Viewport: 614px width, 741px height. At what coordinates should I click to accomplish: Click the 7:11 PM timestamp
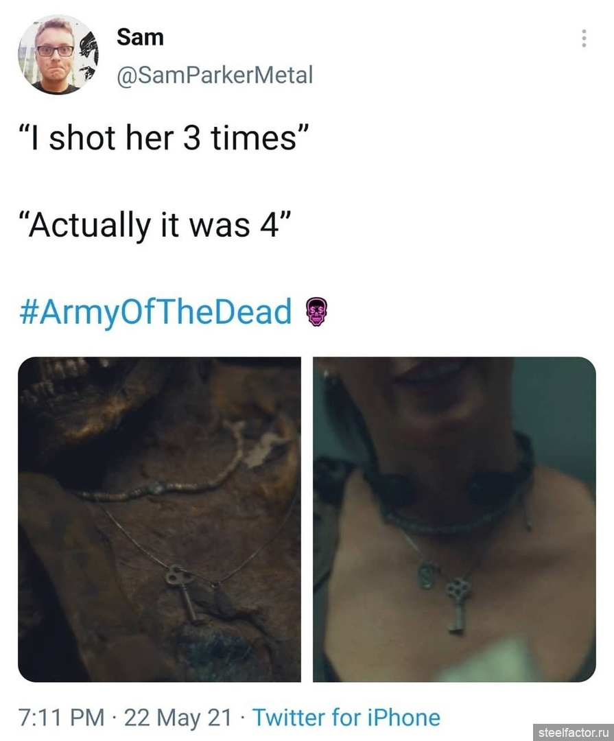(62, 717)
